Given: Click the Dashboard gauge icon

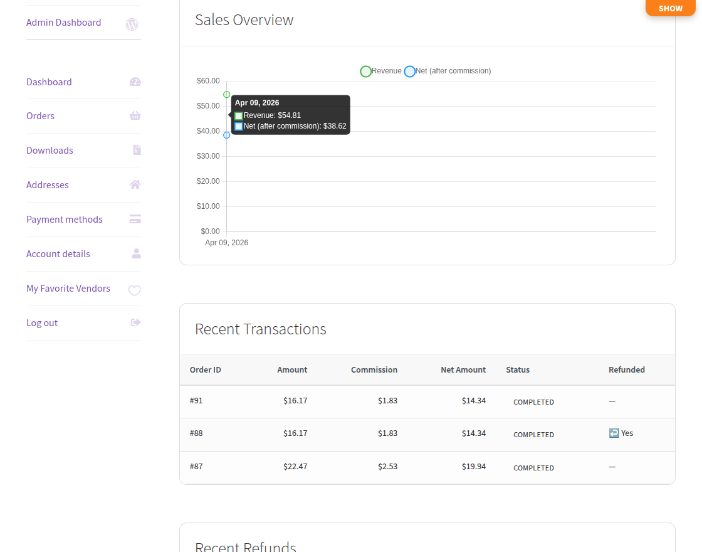Looking at the screenshot, I should 135,82.
